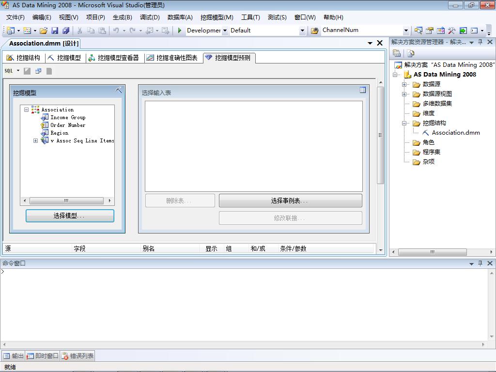Select Income Group column in model tree
Image resolution: width=496 pixels, height=372 pixels.
63,117
